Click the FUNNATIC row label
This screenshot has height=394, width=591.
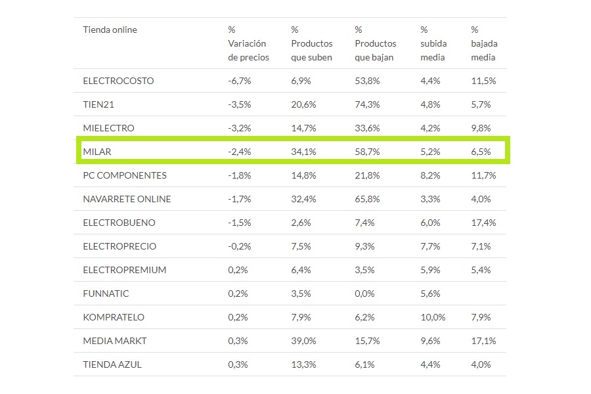(x=106, y=294)
